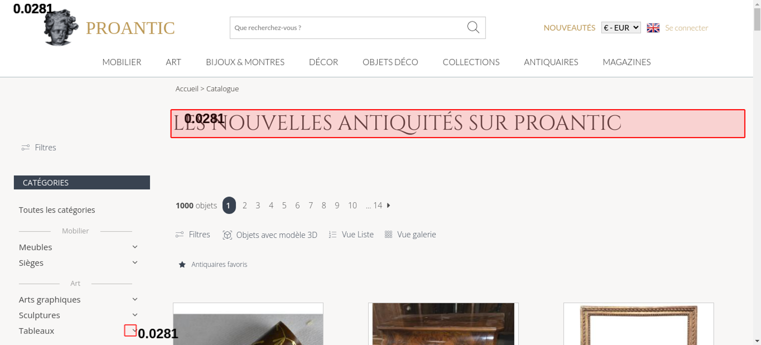The width and height of the screenshot is (761, 345).
Task: Go to page 5 of results
Action: pos(284,206)
